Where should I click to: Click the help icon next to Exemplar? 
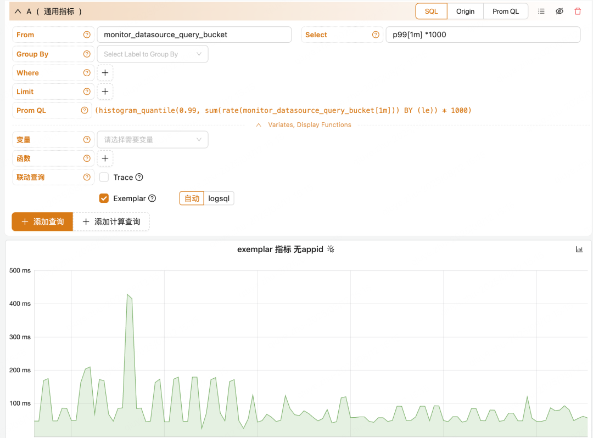152,198
